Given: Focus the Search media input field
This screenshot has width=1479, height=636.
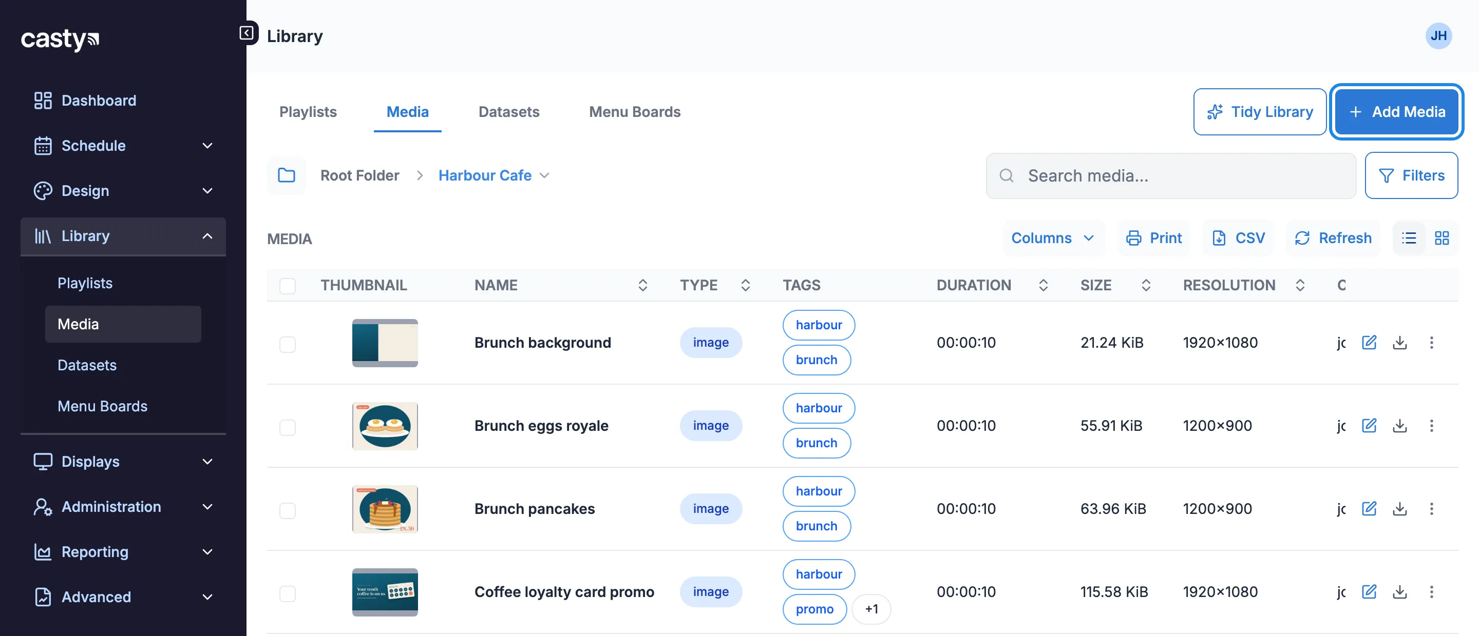Looking at the screenshot, I should pyautogui.click(x=1171, y=175).
